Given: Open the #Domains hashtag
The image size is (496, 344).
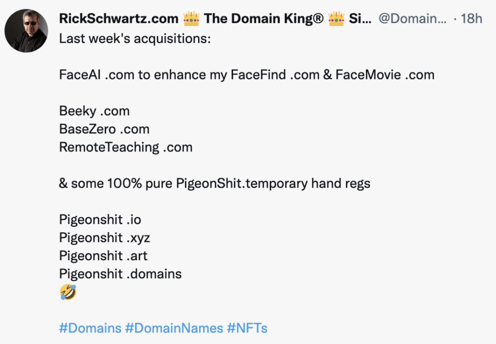Looking at the screenshot, I should tap(90, 328).
